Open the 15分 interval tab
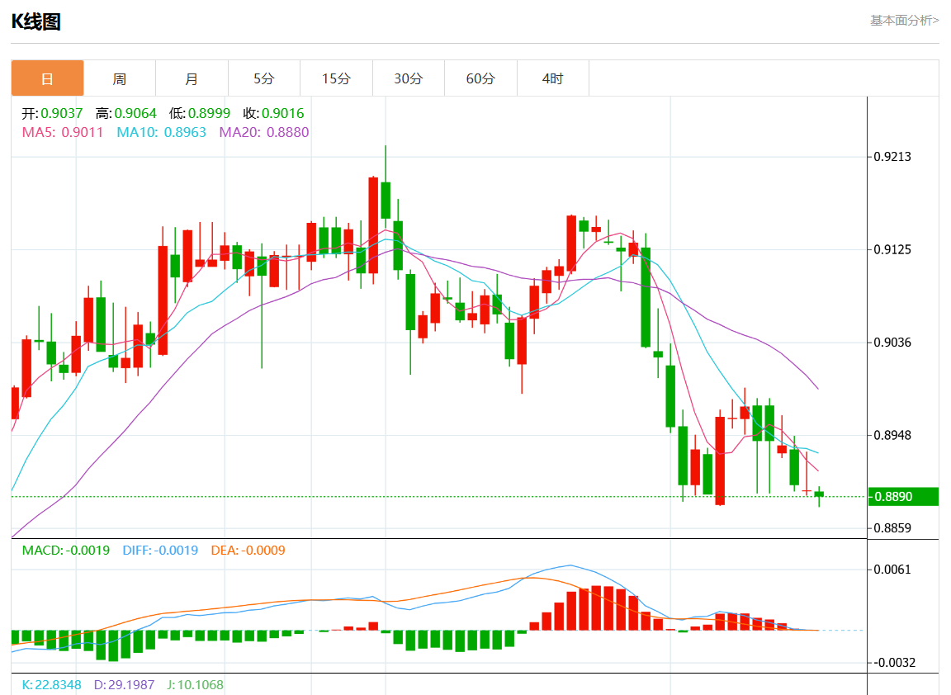 (x=336, y=78)
